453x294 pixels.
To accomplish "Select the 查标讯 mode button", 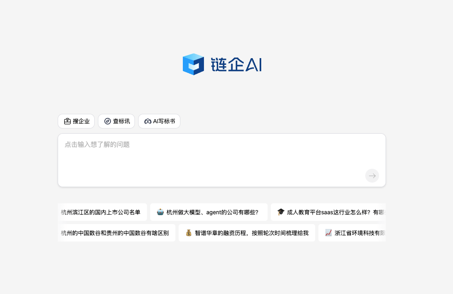I will (x=117, y=121).
